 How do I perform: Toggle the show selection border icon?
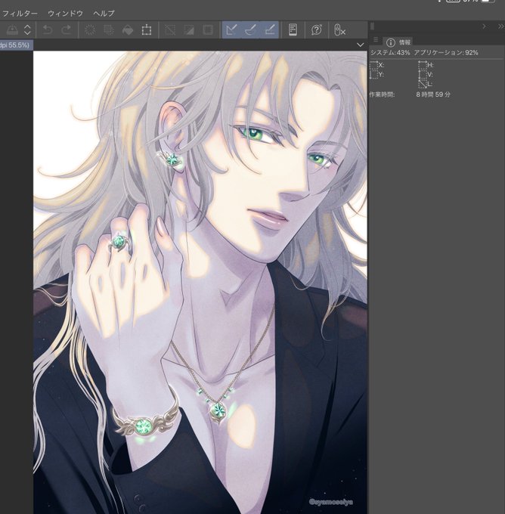(x=208, y=30)
